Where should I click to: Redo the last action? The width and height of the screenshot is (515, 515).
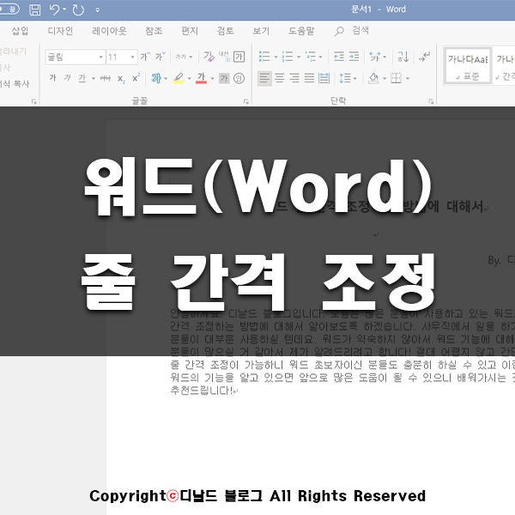[x=78, y=9]
